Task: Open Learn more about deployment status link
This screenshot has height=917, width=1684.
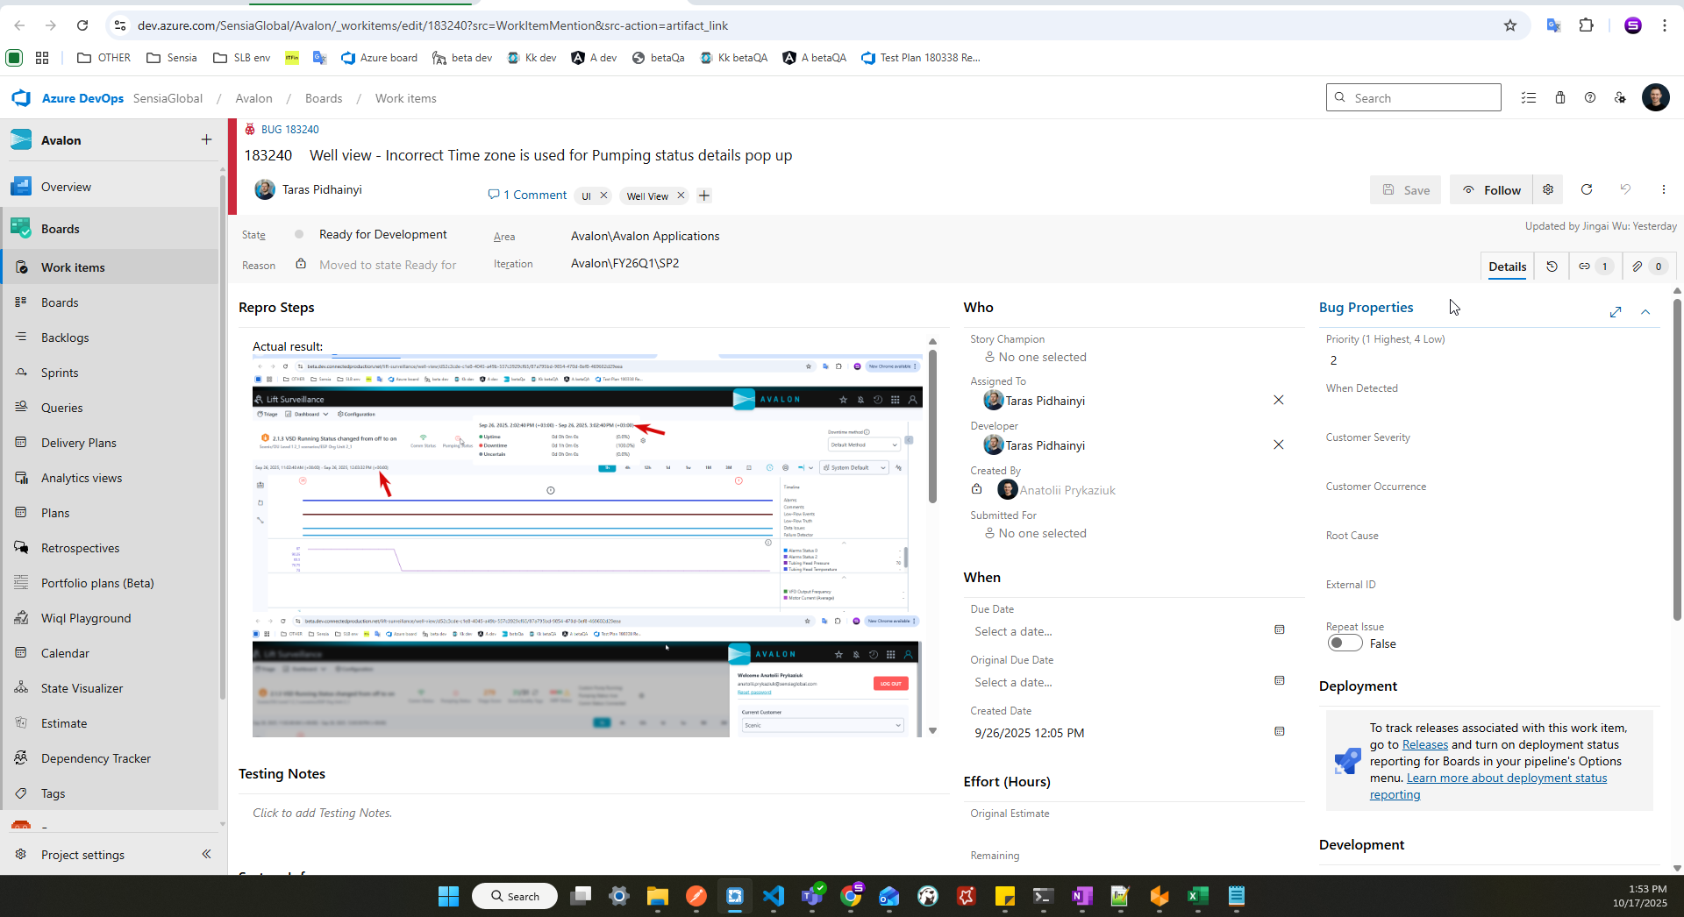Action: 1507,778
